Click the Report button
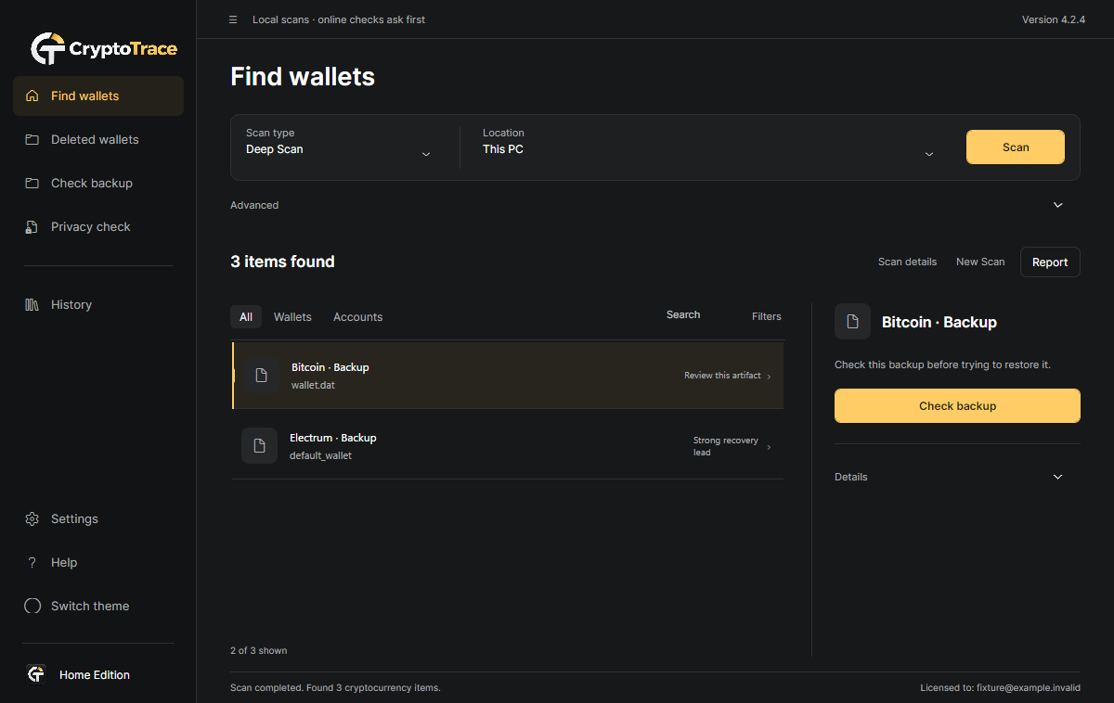1114x703 pixels. point(1050,262)
